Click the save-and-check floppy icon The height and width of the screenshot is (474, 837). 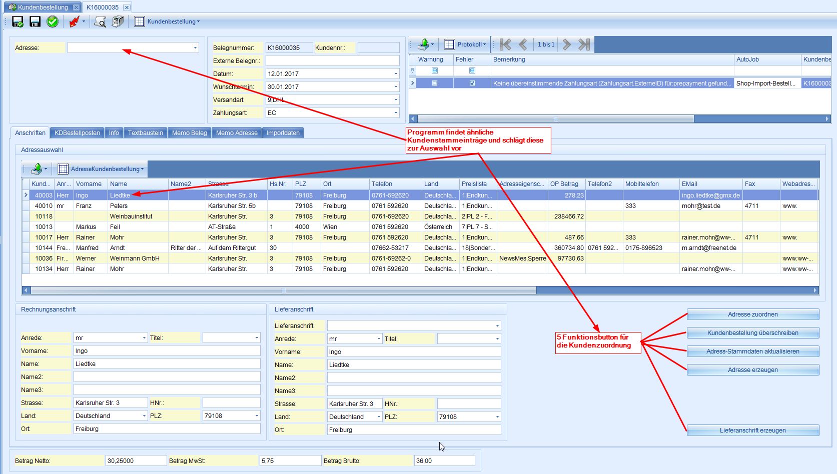(x=18, y=21)
